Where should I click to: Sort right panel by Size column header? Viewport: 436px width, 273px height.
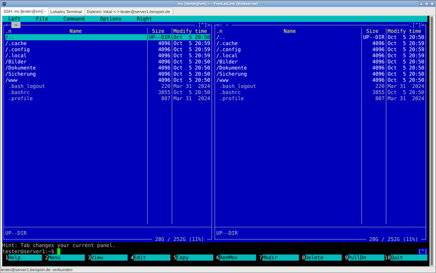[x=372, y=31]
